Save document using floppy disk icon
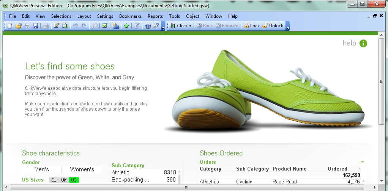 35,26
